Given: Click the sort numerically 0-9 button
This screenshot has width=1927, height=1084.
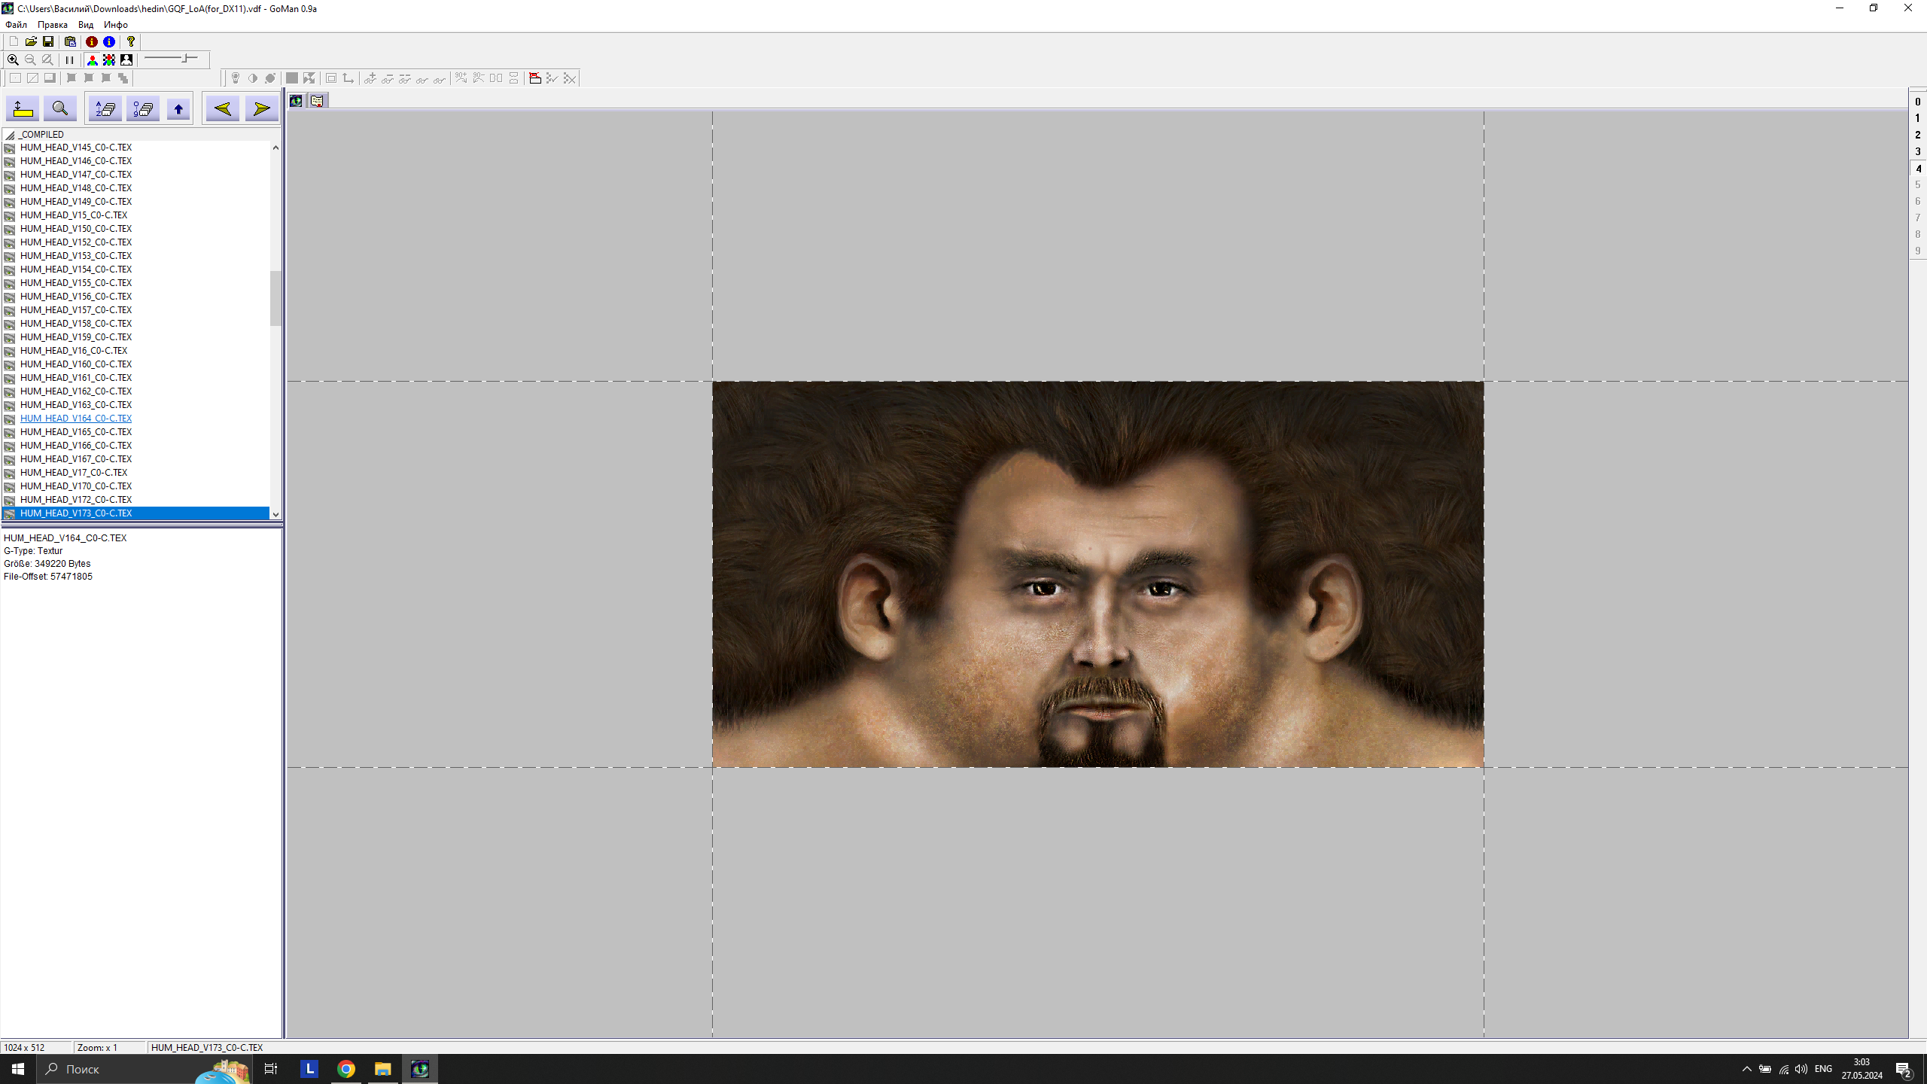Looking at the screenshot, I should (142, 109).
